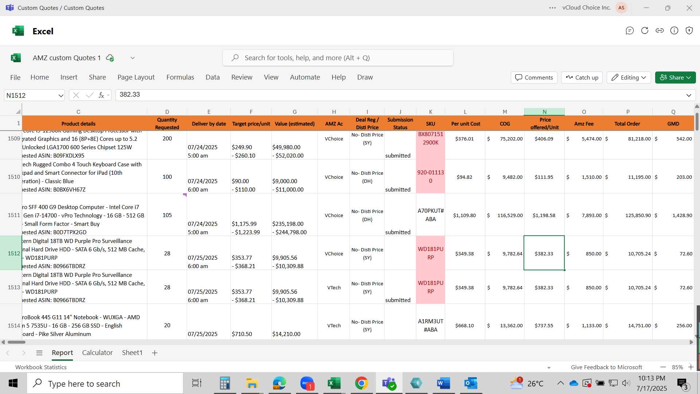Open the Insert ribbon tab

point(69,77)
